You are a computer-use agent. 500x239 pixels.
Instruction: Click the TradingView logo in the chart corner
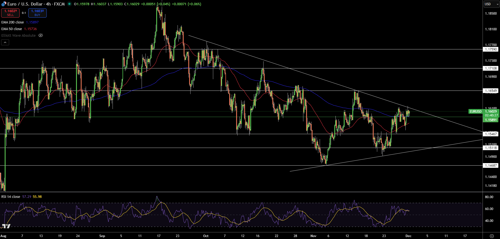[6, 226]
